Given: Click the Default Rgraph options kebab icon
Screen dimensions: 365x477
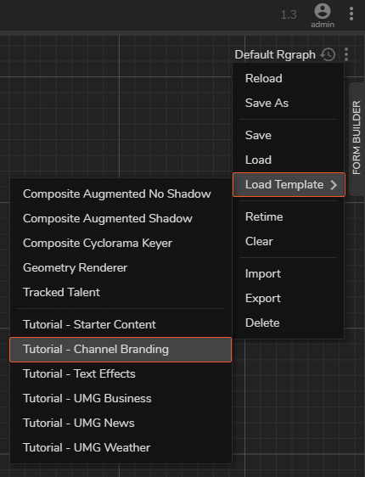Looking at the screenshot, I should pyautogui.click(x=346, y=55).
